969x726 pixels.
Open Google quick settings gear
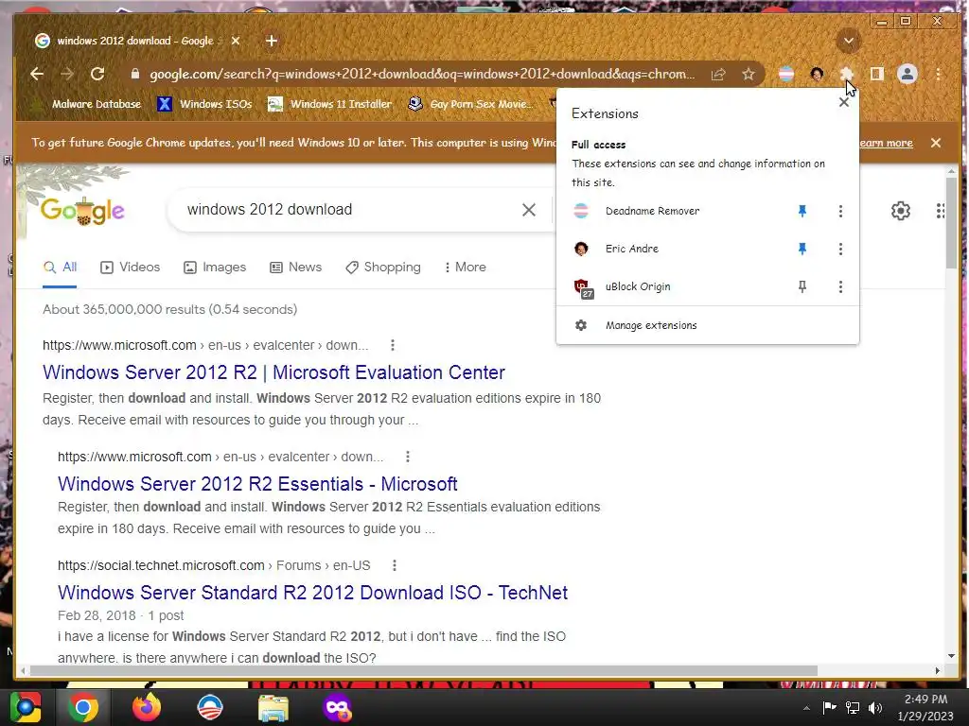901,211
